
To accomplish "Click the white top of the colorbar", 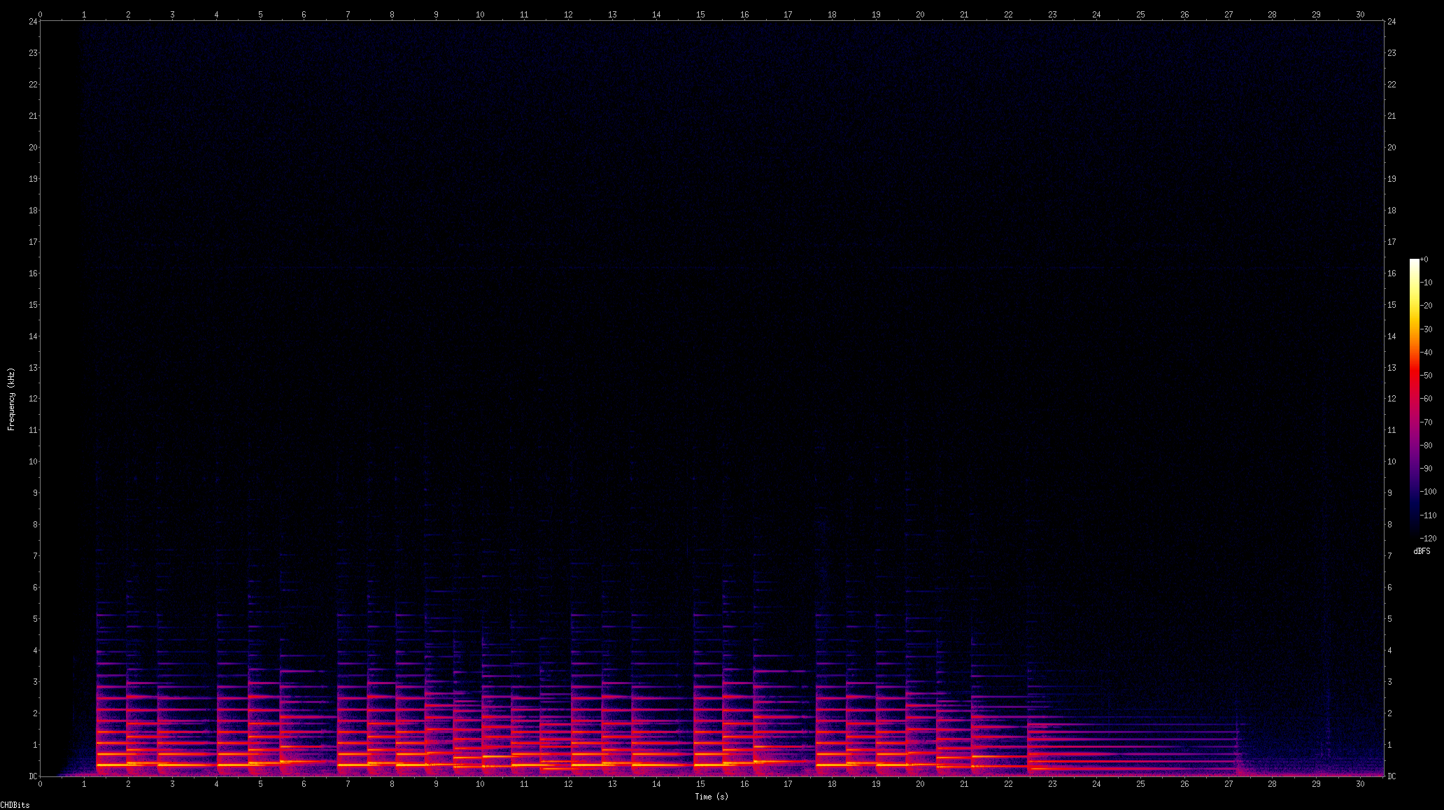I will click(1414, 262).
